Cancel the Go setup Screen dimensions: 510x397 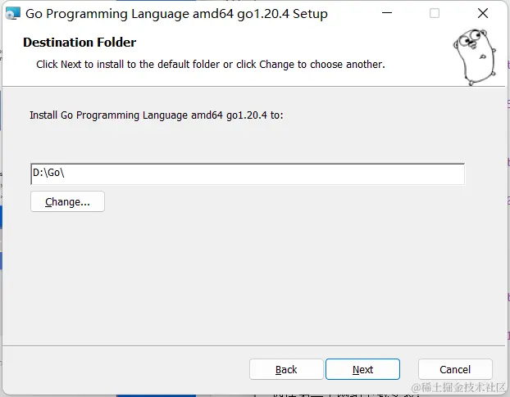[455, 369]
